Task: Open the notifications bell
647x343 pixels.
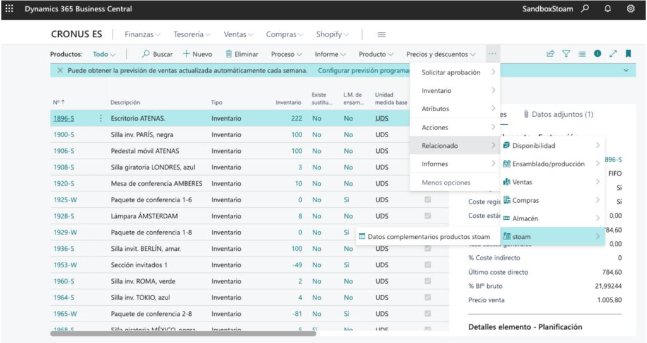Action: point(607,8)
